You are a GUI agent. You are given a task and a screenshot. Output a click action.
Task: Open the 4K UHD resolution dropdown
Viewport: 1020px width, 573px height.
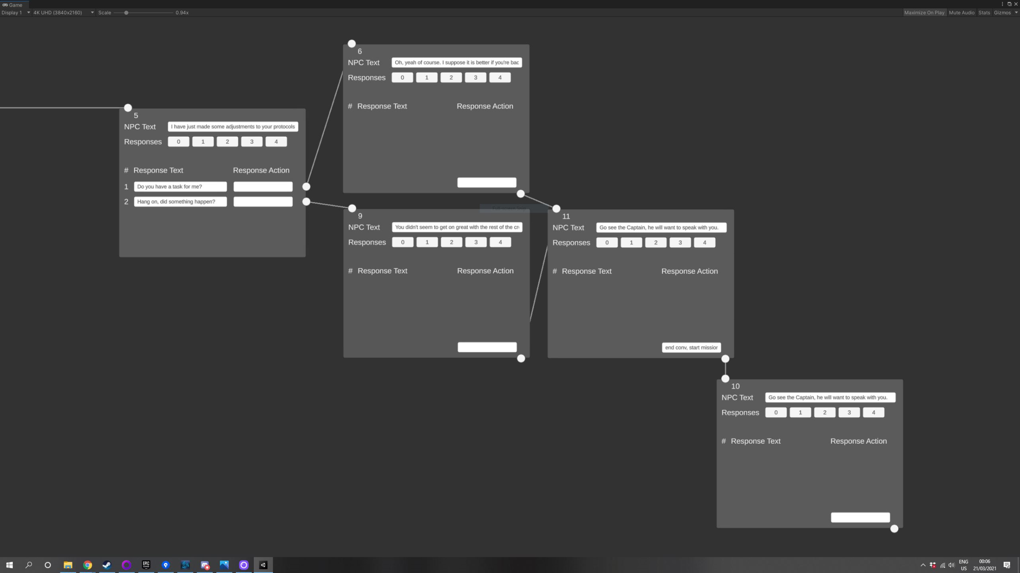click(63, 13)
